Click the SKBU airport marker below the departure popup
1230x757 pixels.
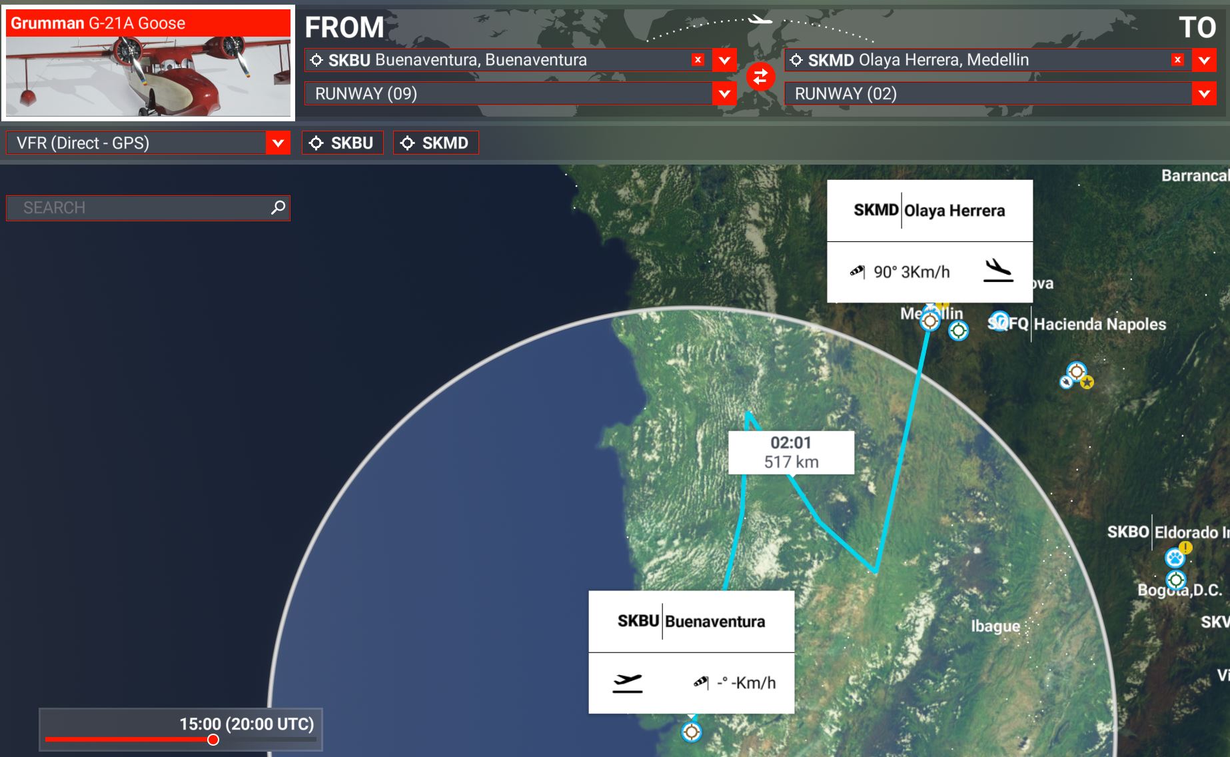point(692,732)
